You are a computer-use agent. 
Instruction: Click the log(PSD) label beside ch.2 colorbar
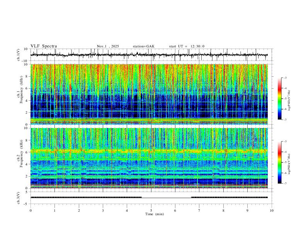pos(289,164)
